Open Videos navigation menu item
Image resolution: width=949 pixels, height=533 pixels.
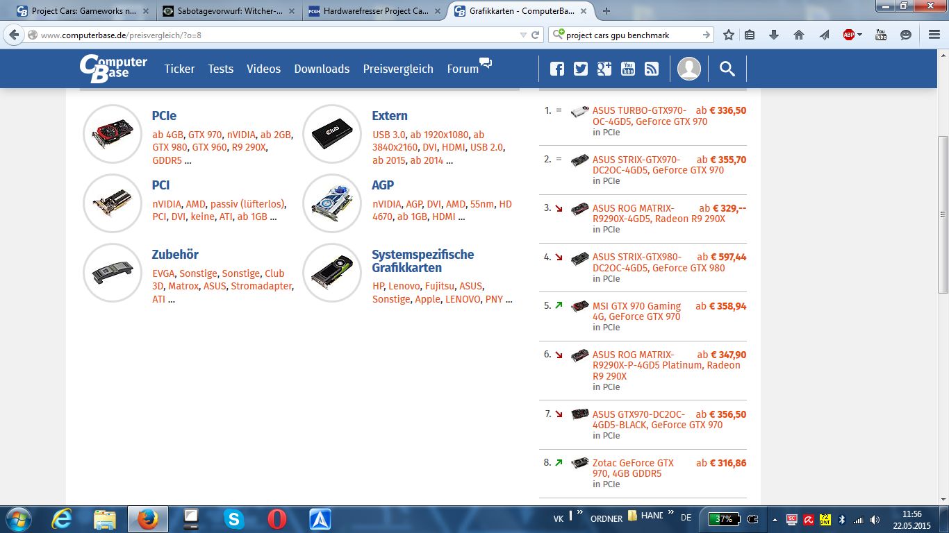pos(263,69)
